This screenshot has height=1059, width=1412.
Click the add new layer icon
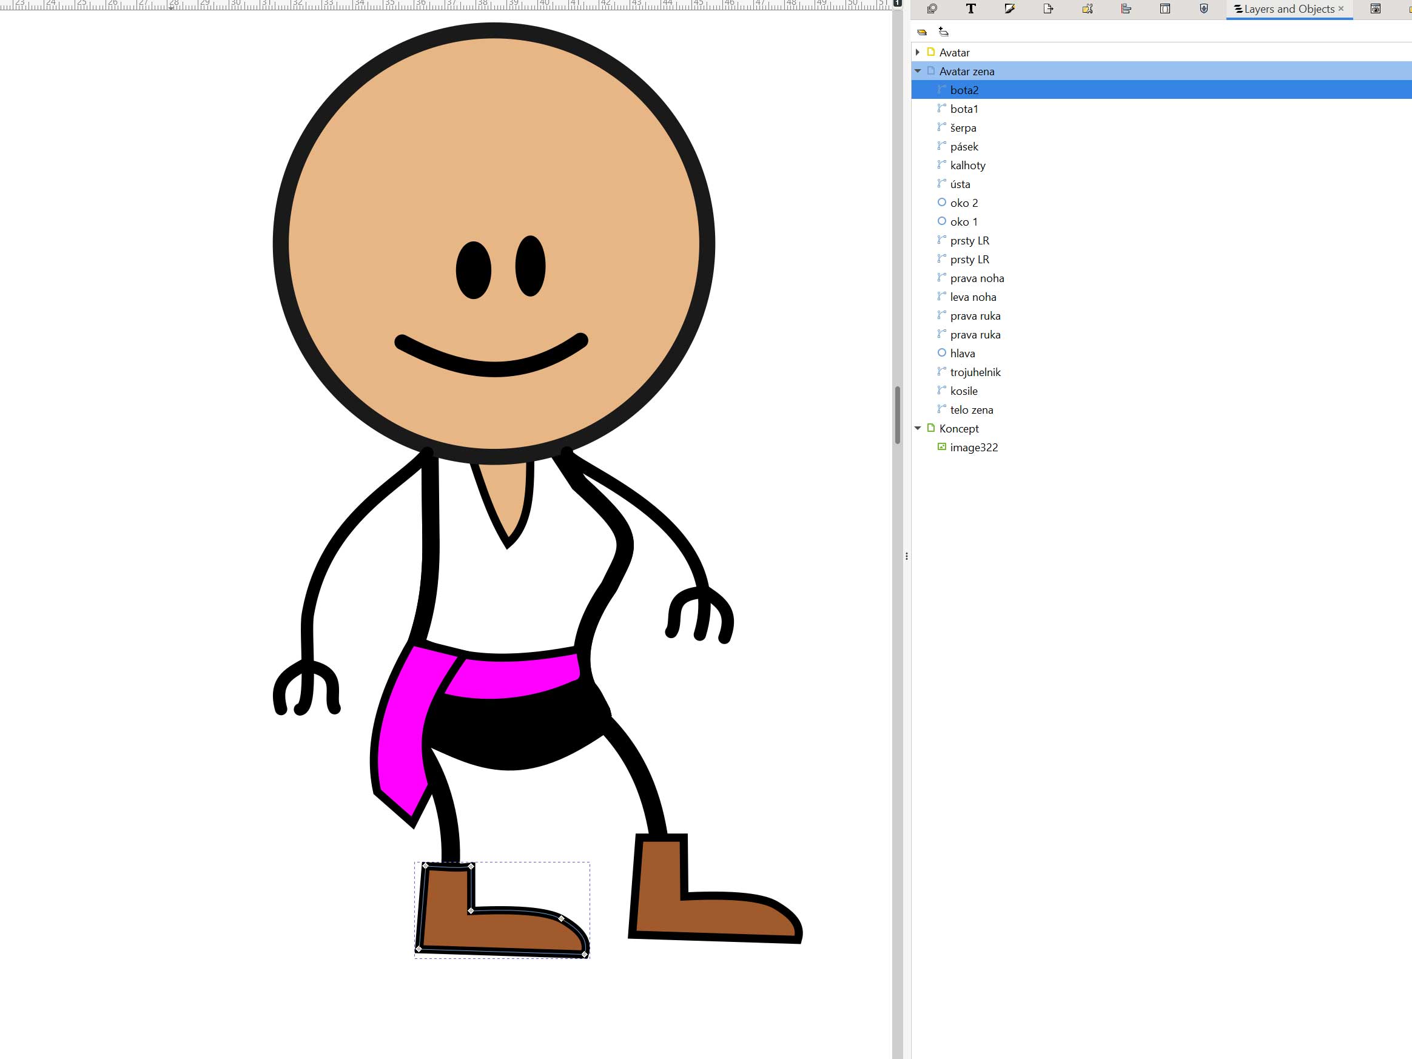coord(944,32)
